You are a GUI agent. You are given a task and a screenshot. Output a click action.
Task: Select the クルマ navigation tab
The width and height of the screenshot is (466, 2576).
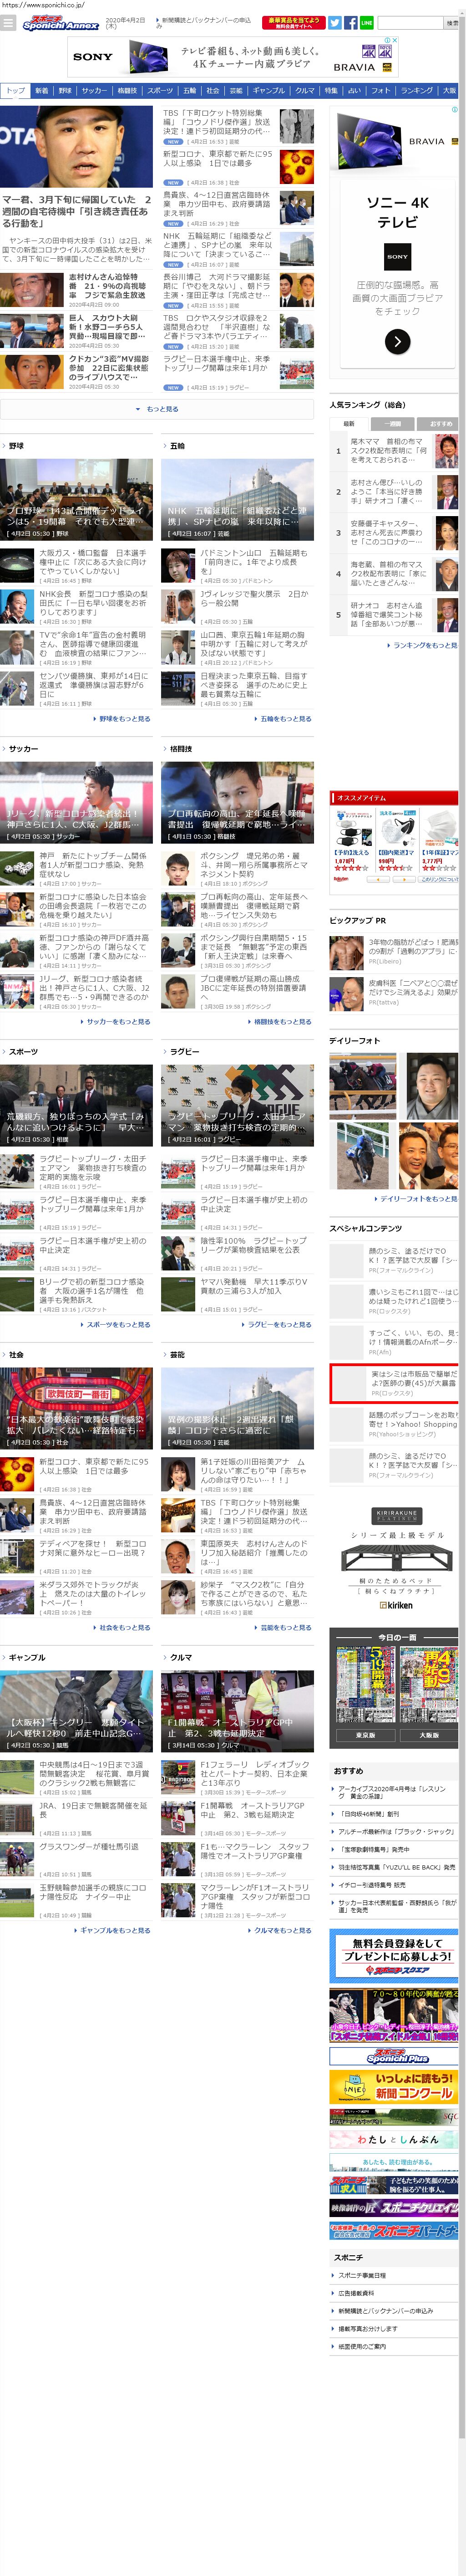click(305, 90)
